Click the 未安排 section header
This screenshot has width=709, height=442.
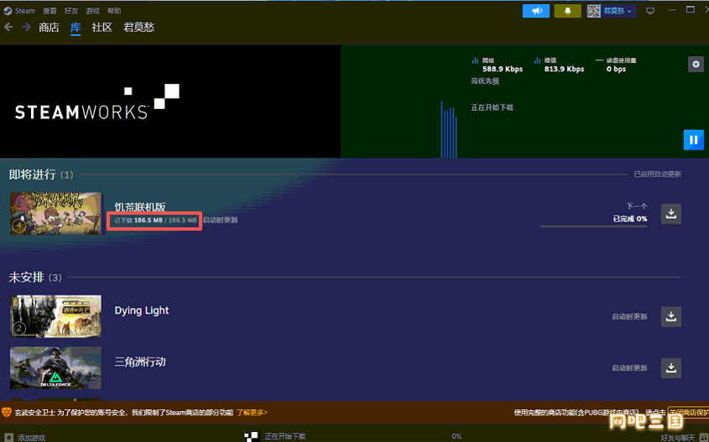click(x=26, y=277)
